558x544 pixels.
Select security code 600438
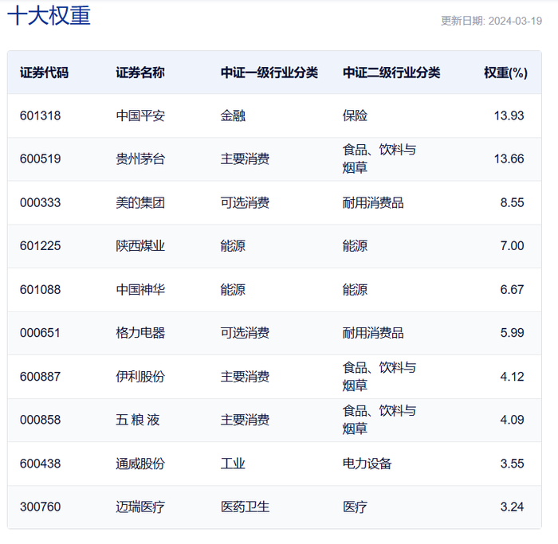[x=40, y=464]
